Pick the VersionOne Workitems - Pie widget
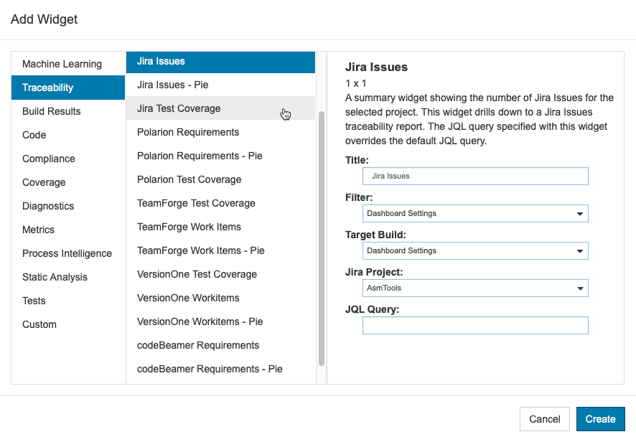The height and width of the screenshot is (442, 636). [x=220, y=321]
